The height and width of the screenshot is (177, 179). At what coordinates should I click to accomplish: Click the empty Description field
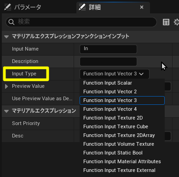[108, 62]
